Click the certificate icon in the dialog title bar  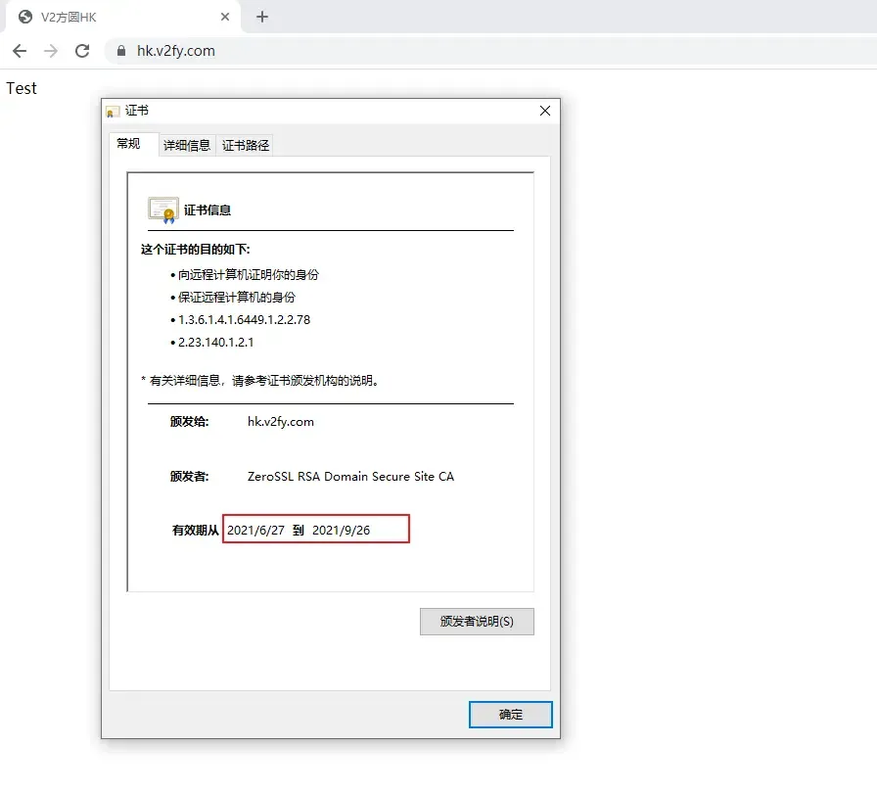pyautogui.click(x=112, y=111)
